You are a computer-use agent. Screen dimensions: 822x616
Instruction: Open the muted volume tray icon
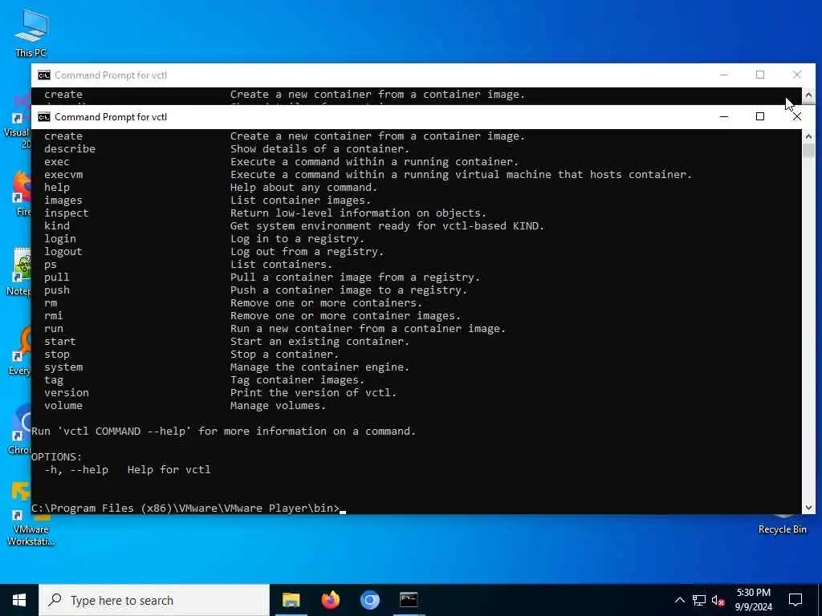click(718, 600)
